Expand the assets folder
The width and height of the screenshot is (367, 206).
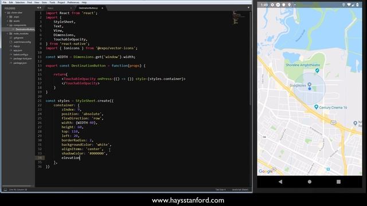[7, 21]
